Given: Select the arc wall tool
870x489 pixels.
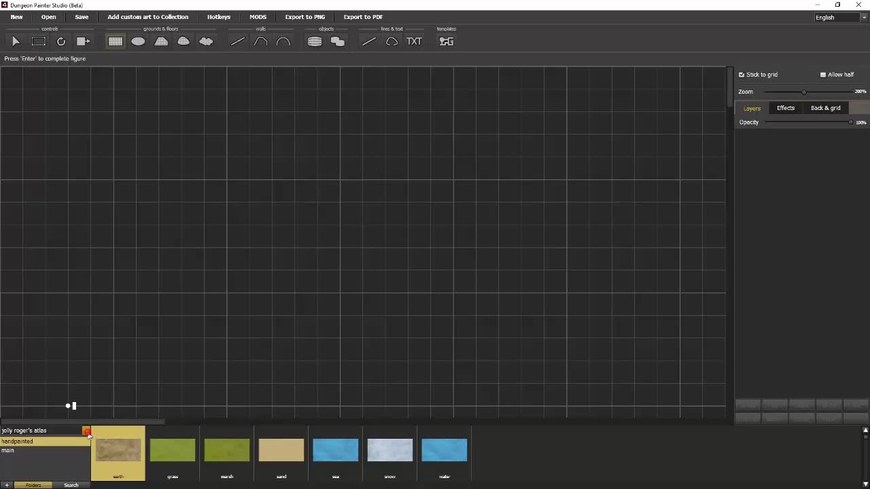Looking at the screenshot, I should click(x=283, y=41).
